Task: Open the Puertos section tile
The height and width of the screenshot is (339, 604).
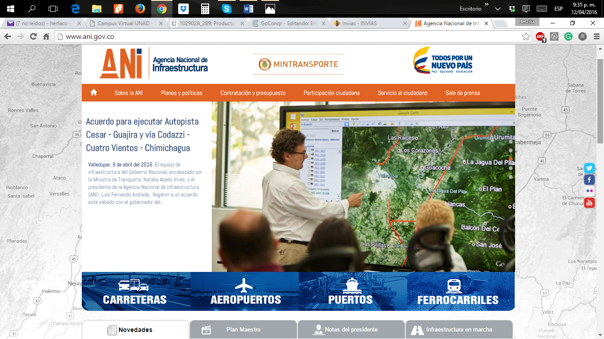Action: 353,291
